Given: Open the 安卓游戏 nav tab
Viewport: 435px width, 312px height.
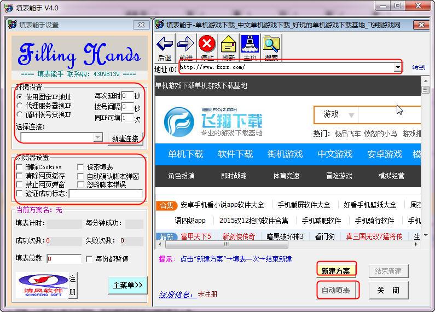Looking at the screenshot, I should coord(385,154).
